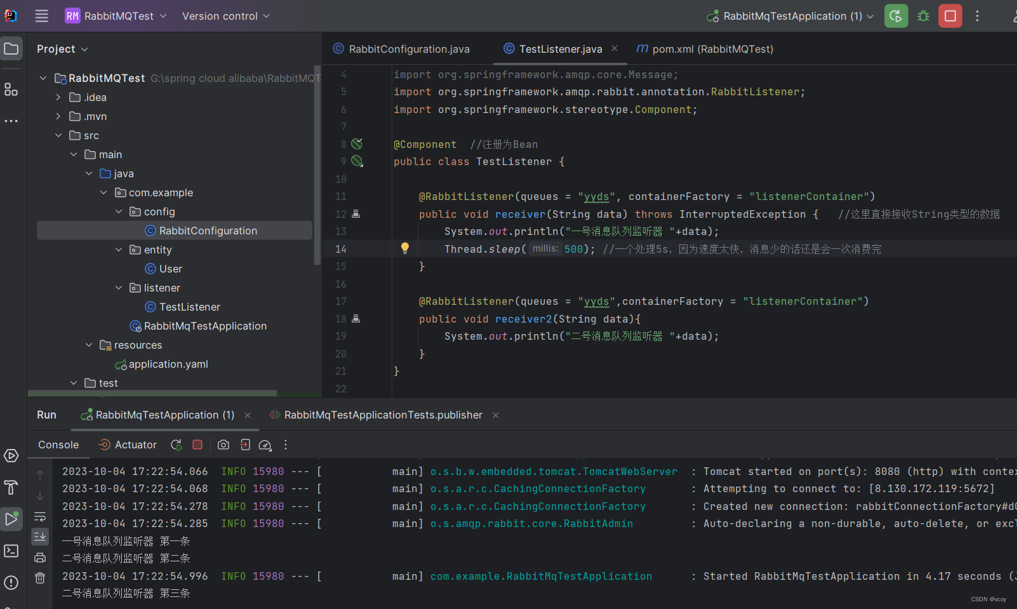The width and height of the screenshot is (1017, 609).
Task: Open more actions in top toolbar
Action: pyautogui.click(x=977, y=16)
